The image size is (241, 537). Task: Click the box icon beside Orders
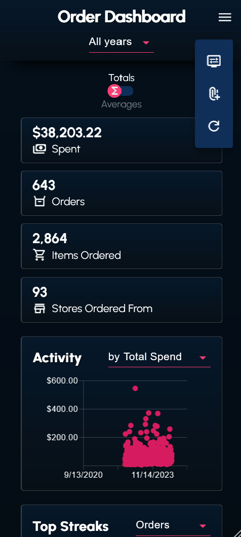click(39, 202)
